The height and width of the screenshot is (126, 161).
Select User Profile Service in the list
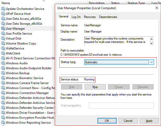tap(19, 34)
